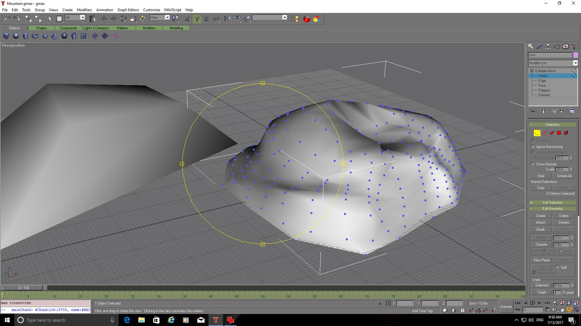Click the Chamfer button
581x326 pixels.
(x=542, y=244)
